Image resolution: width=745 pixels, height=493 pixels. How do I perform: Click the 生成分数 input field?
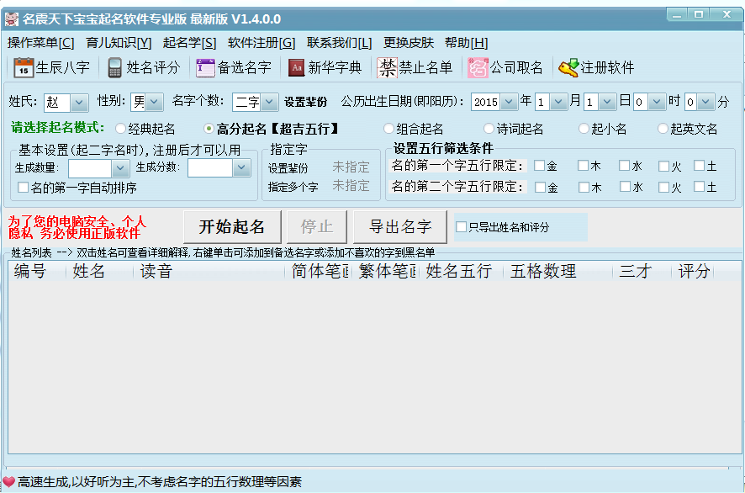coord(210,167)
